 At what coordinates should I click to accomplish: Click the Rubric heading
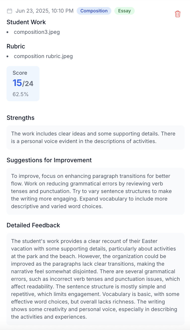(x=16, y=46)
